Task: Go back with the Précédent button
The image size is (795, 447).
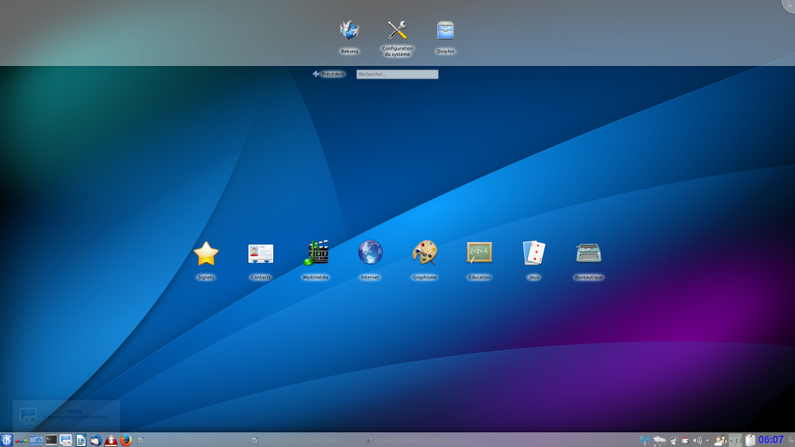Action: pyautogui.click(x=328, y=74)
